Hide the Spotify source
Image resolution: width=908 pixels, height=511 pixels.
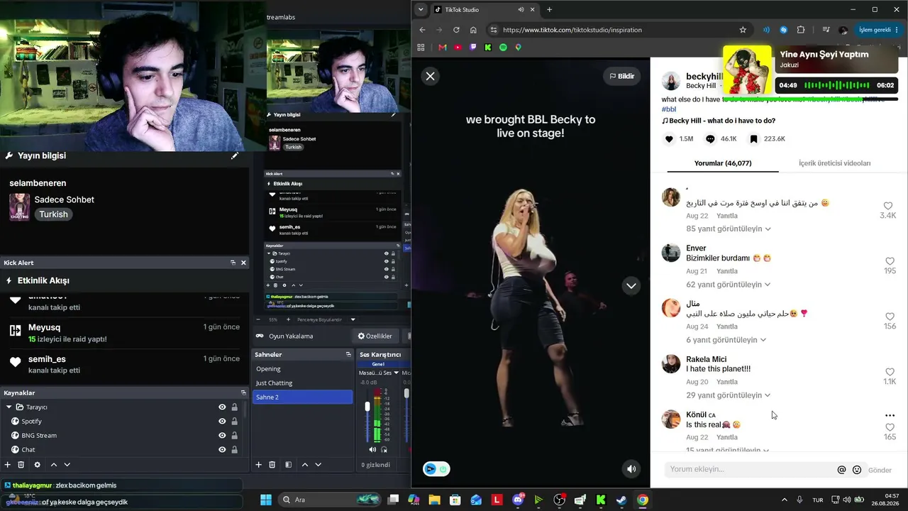(222, 422)
